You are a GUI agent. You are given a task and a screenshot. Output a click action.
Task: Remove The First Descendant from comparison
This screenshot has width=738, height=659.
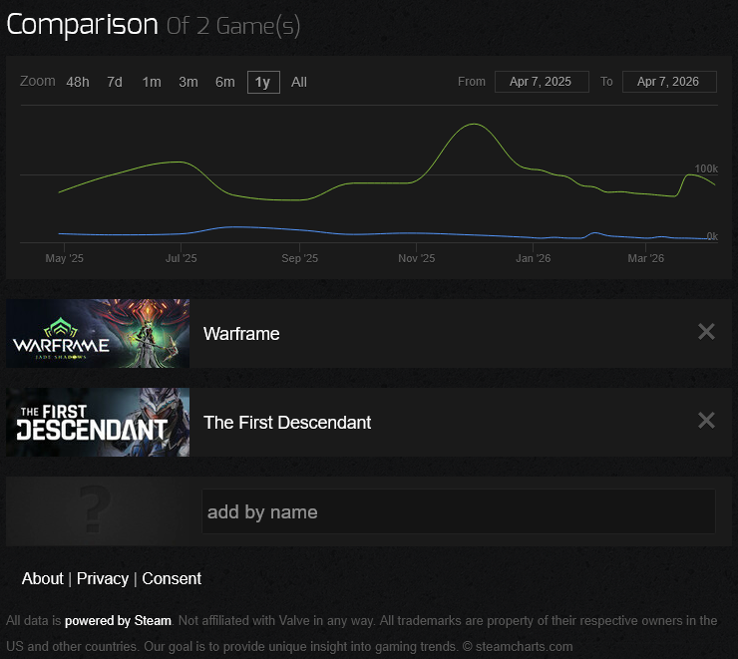(706, 421)
